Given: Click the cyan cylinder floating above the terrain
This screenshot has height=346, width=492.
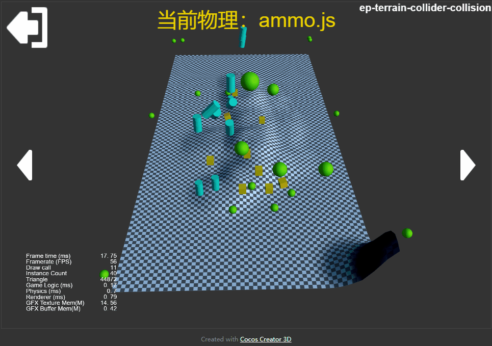Looking at the screenshot, I should [243, 37].
